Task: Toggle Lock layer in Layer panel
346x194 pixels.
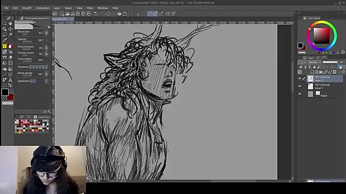Action: tap(315, 67)
